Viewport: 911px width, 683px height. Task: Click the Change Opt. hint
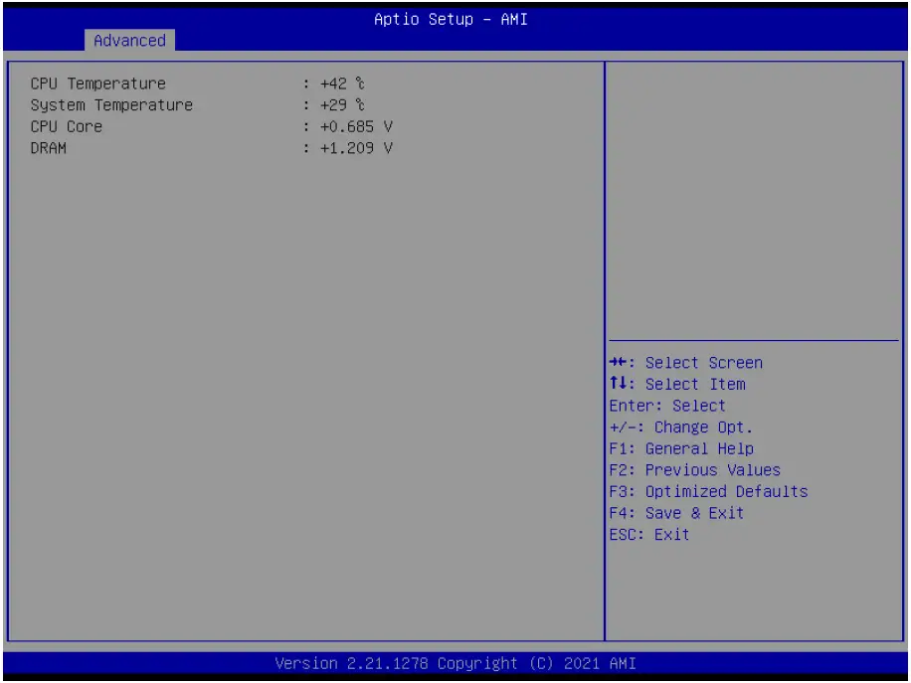coord(680,427)
